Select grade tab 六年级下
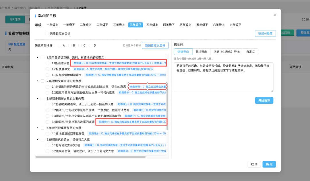The image size is (310, 181). (x=235, y=25)
